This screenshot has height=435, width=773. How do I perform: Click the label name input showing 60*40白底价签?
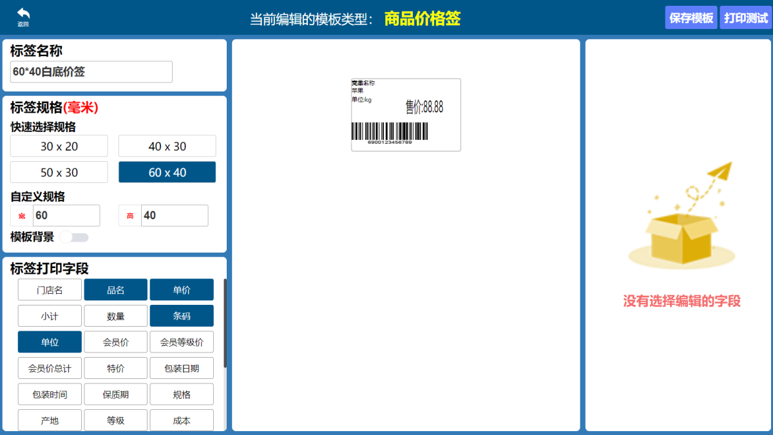[x=90, y=72]
